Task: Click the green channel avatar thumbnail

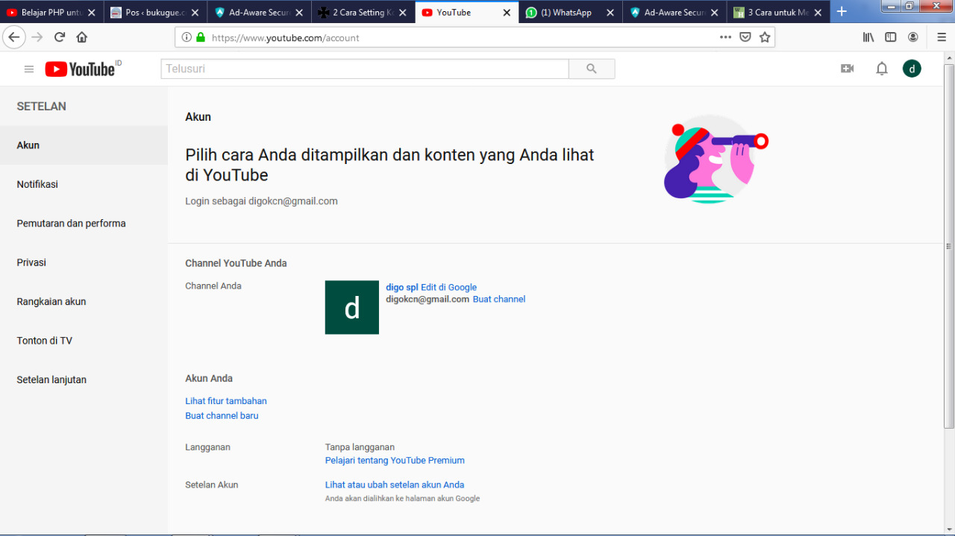Action: tap(352, 307)
